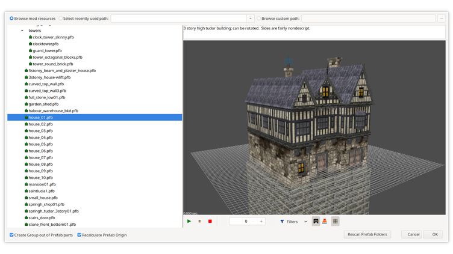This screenshot has height=254, width=453.
Task: Open the Filters dropdown arrow
Action: (x=305, y=222)
